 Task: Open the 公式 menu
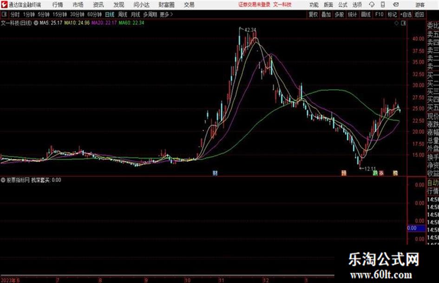pos(342,5)
